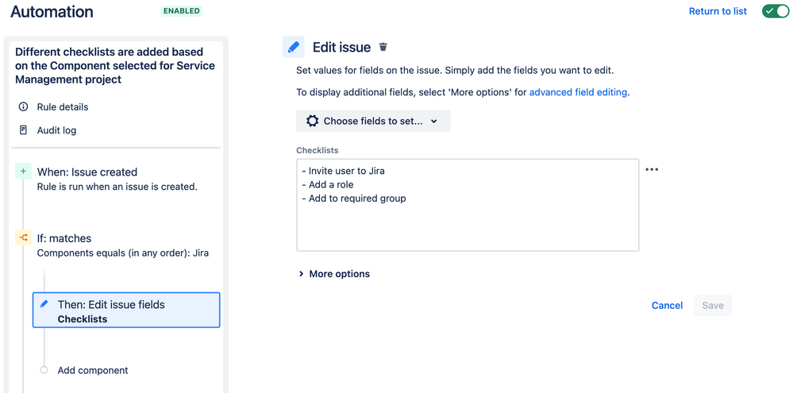The height and width of the screenshot is (393, 793).
Task: Click the gear icon in Choose fields
Action: pos(313,121)
